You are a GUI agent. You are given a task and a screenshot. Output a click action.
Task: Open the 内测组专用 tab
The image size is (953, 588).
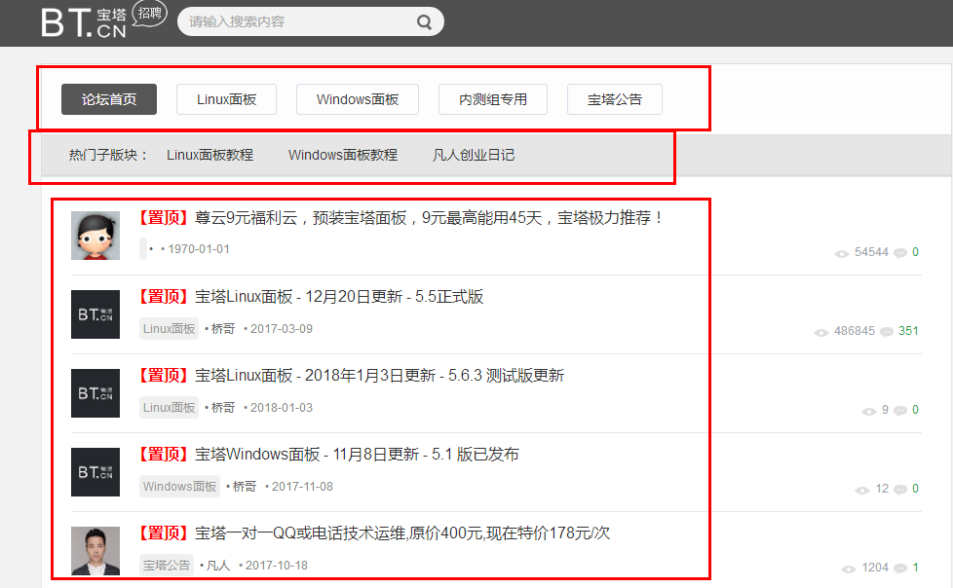click(x=493, y=99)
